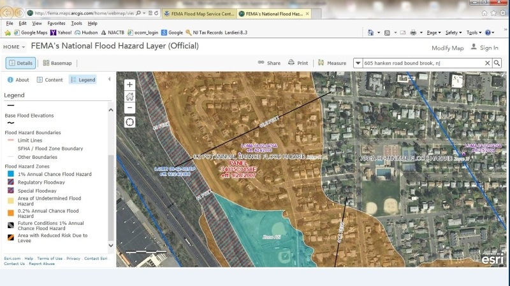
Task: Expand the Safety menu dropdown
Action: (453, 33)
